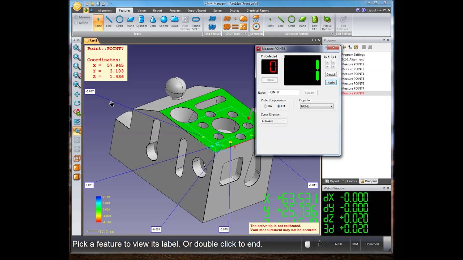Switch to the Import/Export ribbon tab
Viewport: 463px width, 260px height.
[x=197, y=10]
